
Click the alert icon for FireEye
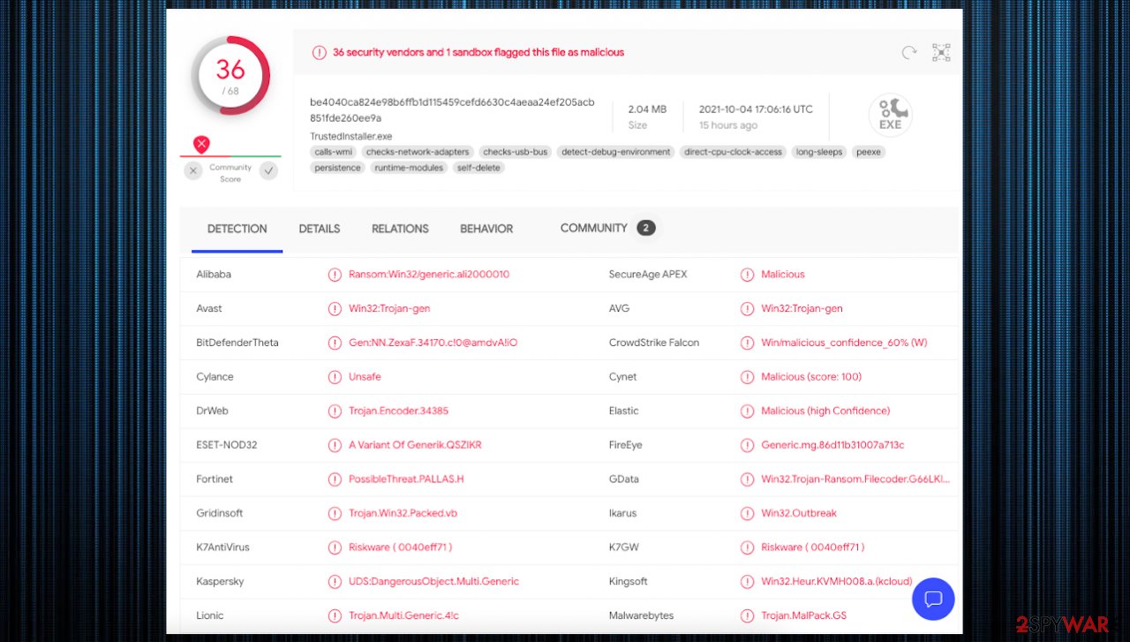[748, 445]
